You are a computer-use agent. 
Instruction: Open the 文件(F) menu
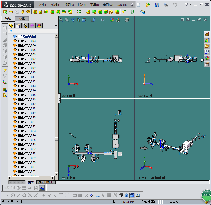pyautogui.click(x=43, y=5)
